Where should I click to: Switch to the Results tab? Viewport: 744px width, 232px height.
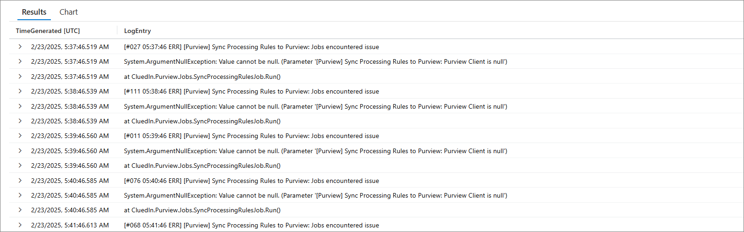point(34,12)
